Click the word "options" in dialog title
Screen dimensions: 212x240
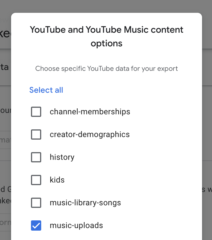coord(107,44)
